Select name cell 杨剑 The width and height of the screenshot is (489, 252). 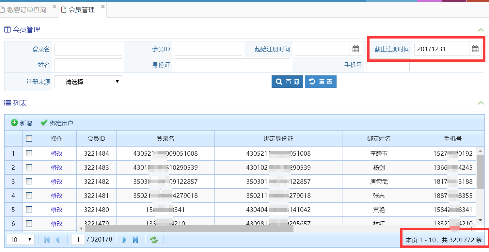pyautogui.click(x=379, y=167)
